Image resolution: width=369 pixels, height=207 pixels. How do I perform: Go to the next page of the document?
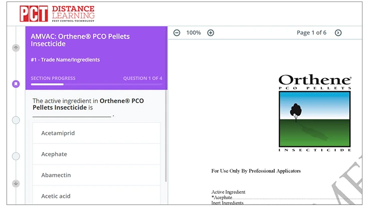click(x=338, y=33)
